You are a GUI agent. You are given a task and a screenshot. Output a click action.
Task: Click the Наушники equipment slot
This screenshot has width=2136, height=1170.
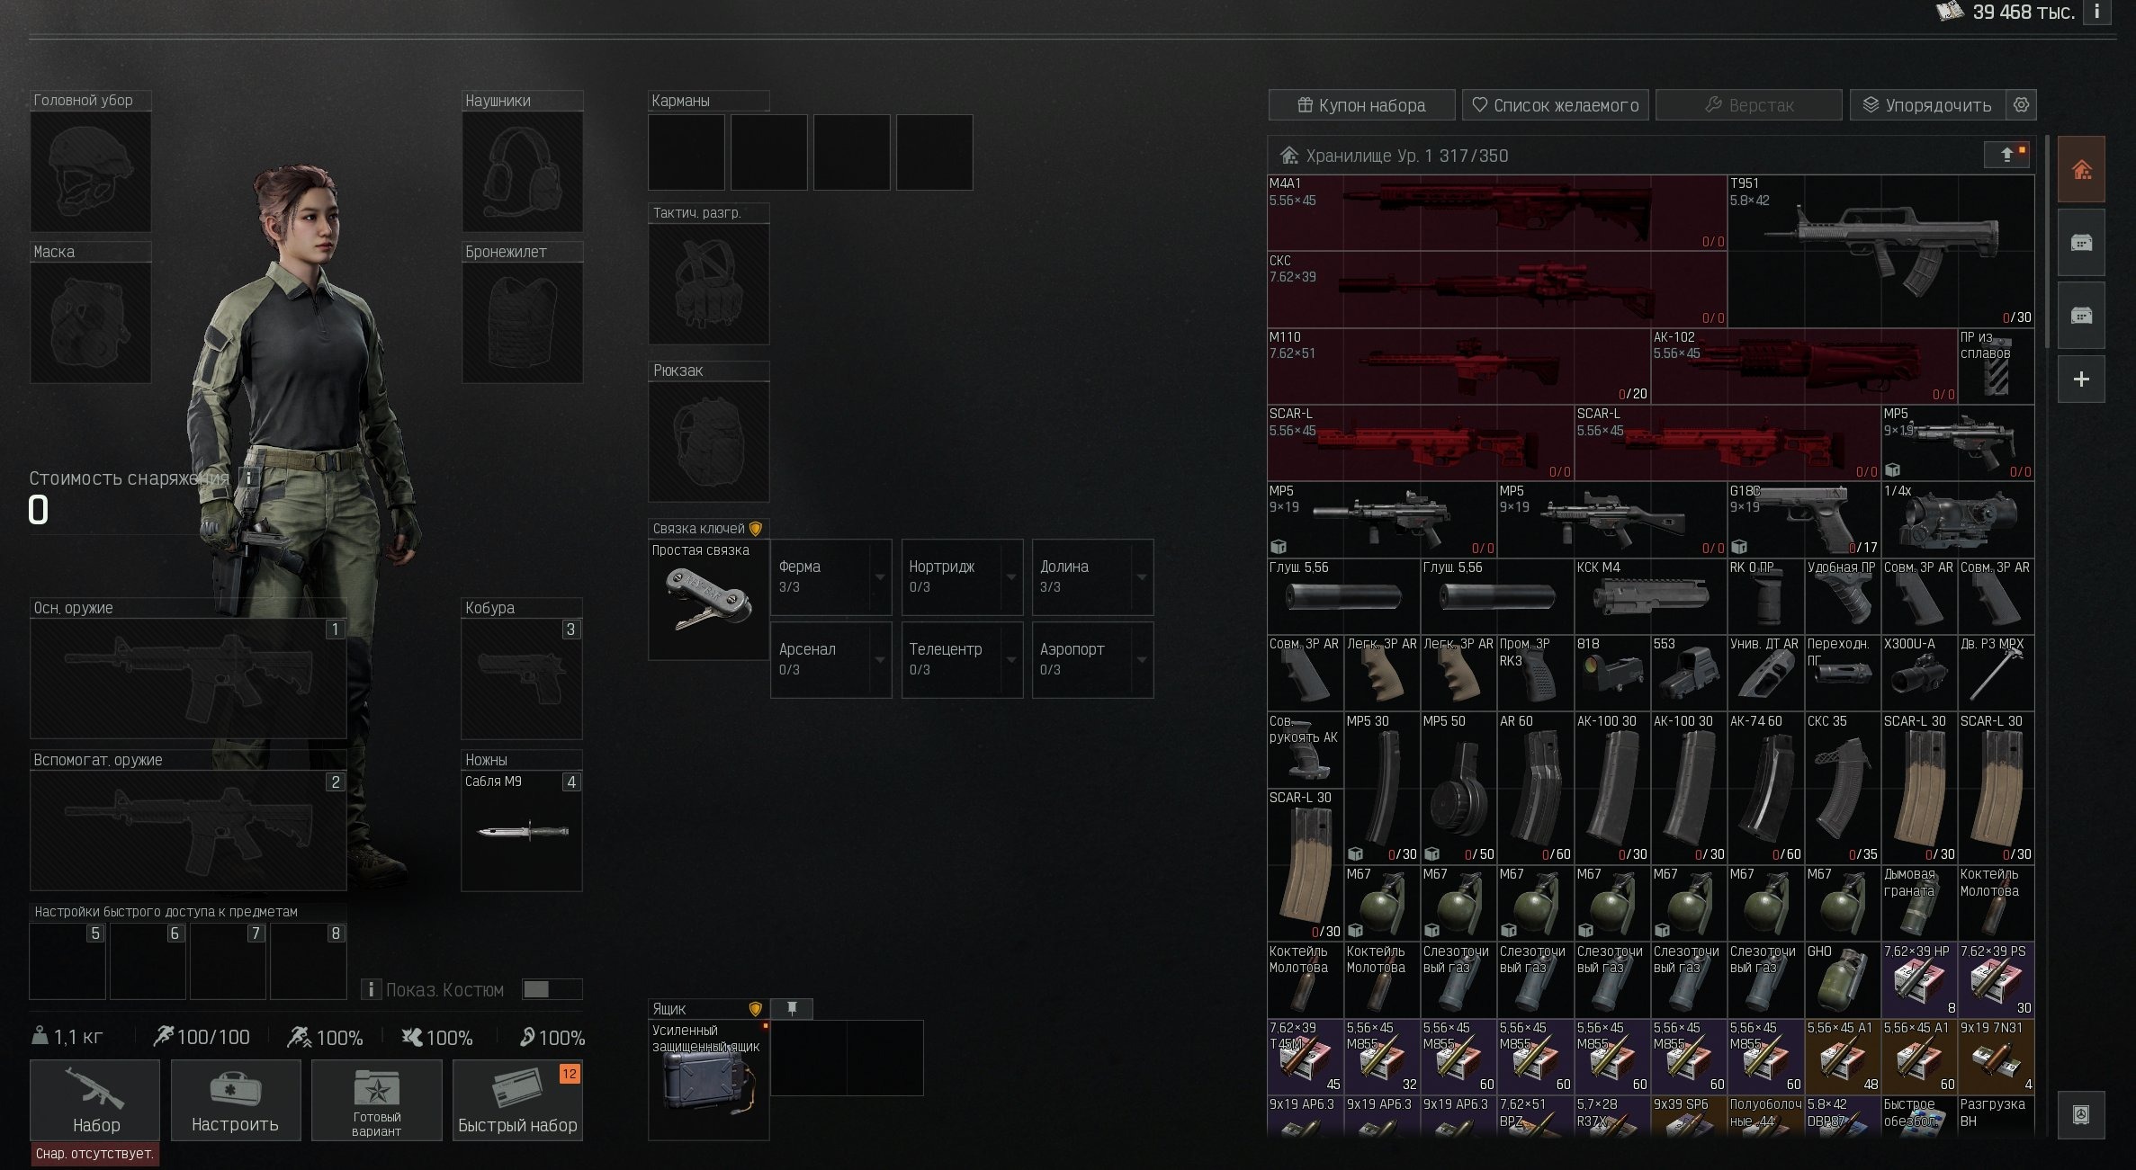523,172
